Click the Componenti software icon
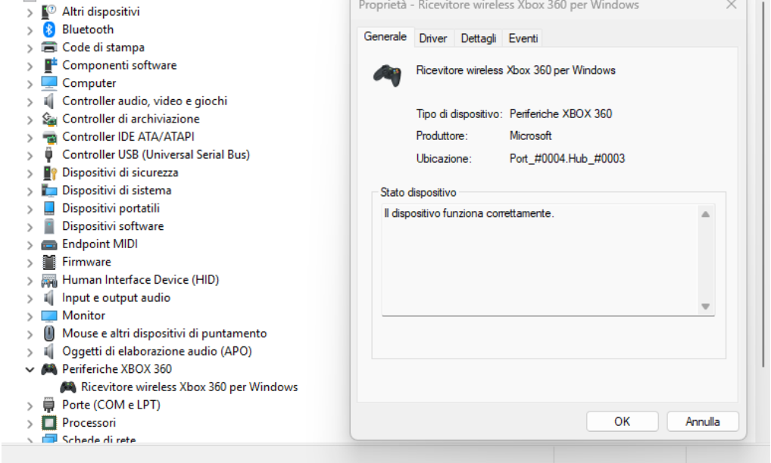The width and height of the screenshot is (771, 463). tap(50, 65)
